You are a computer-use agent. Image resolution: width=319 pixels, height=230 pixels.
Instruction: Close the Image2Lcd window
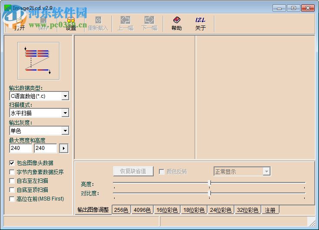click(x=308, y=8)
